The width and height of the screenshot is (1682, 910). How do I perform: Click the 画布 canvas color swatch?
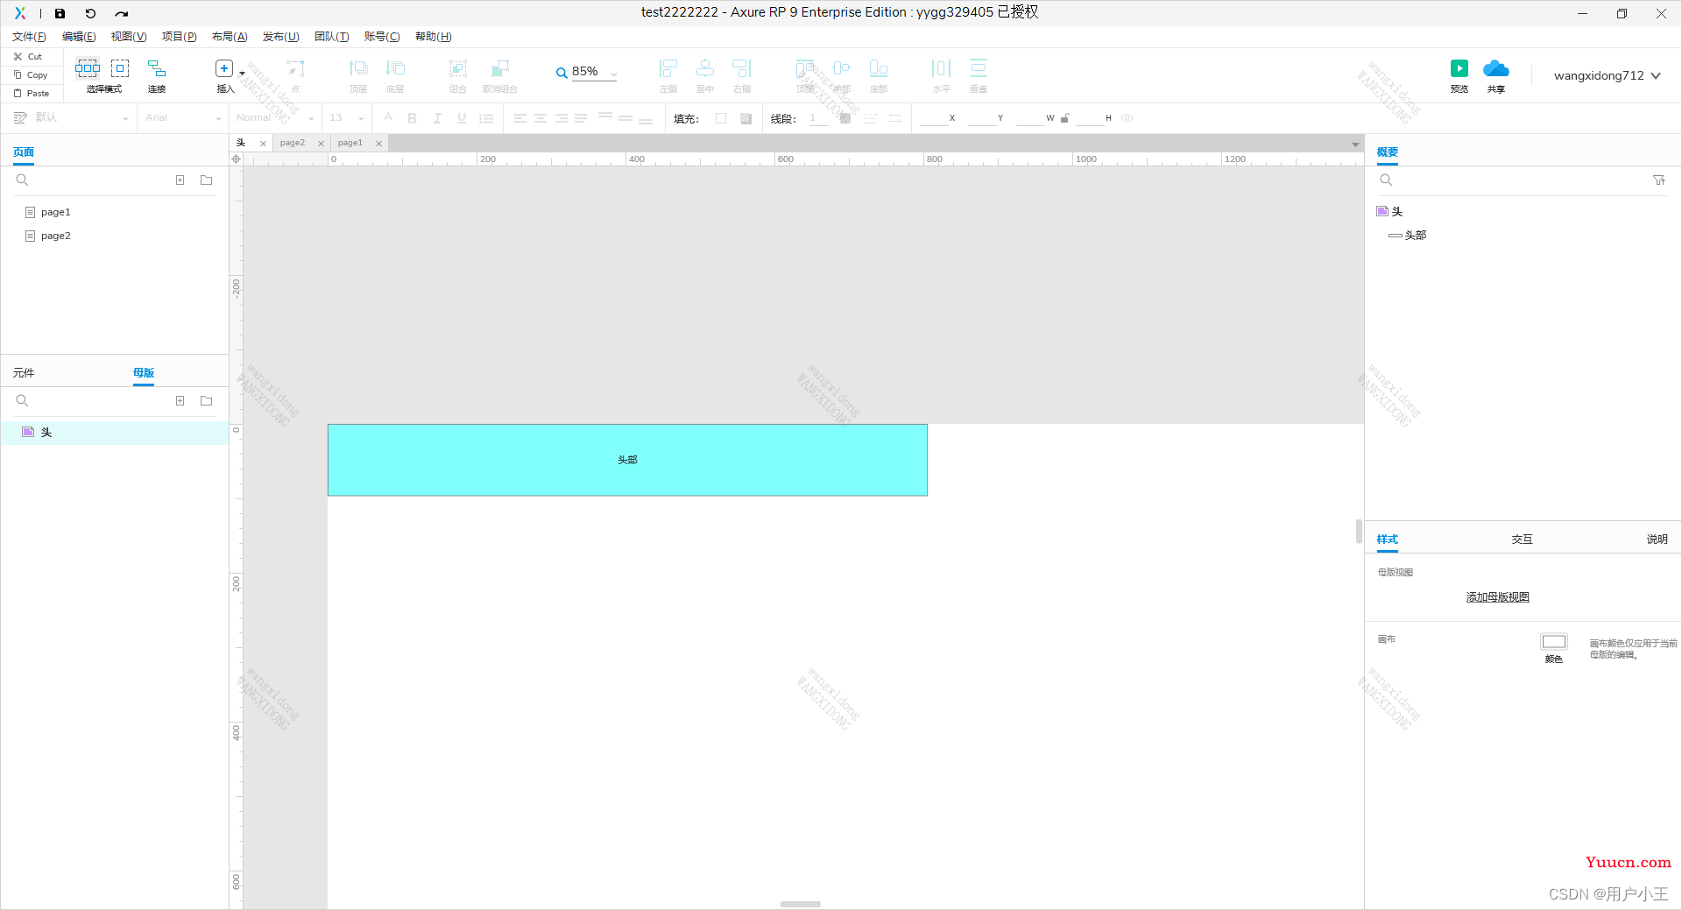[x=1554, y=642]
